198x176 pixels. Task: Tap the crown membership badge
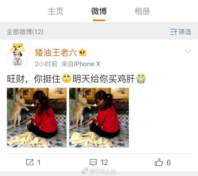(x=82, y=53)
